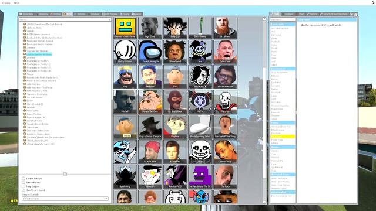Viewport: 376px width, 211px height.
Task: Open the Vehicles tab
Action: (x=80, y=14)
